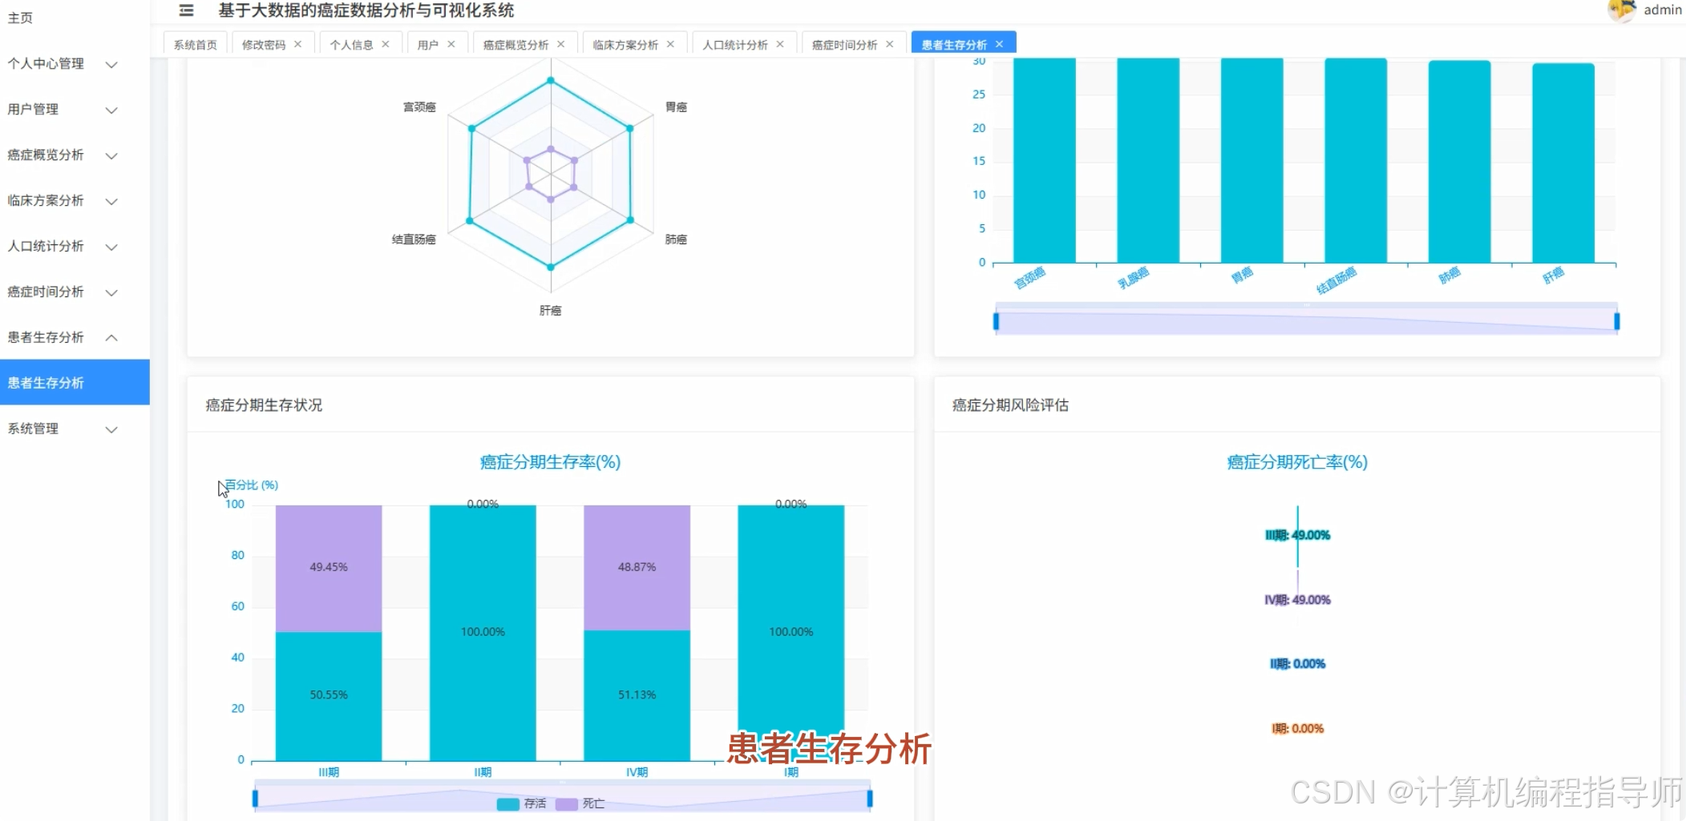The width and height of the screenshot is (1686, 821).
Task: Toggle the sidebar with the hamburger icon
Action: click(187, 11)
